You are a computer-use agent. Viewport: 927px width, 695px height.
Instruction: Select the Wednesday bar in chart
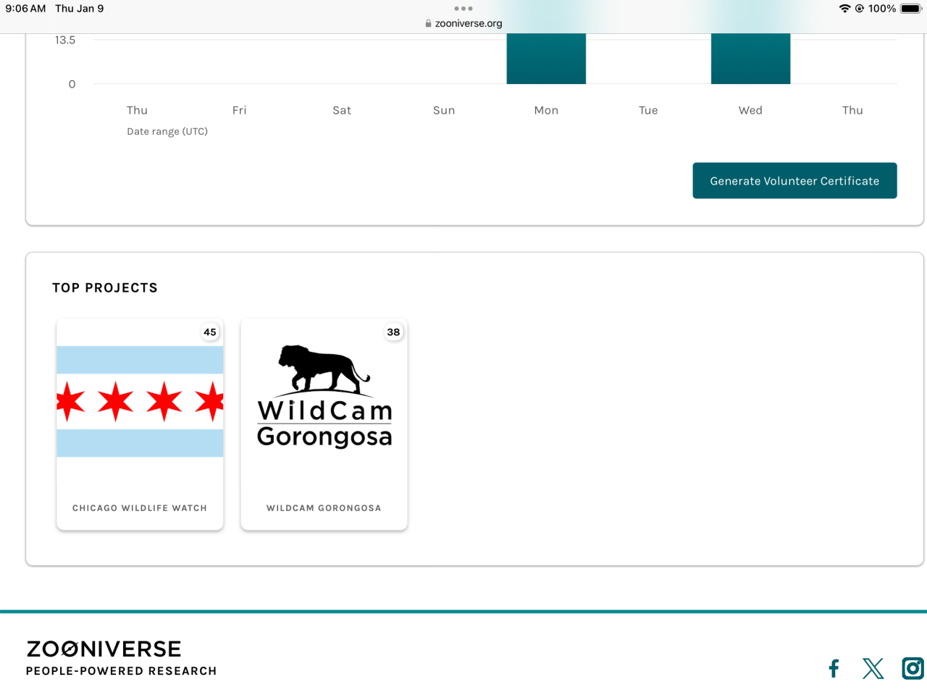click(x=750, y=59)
